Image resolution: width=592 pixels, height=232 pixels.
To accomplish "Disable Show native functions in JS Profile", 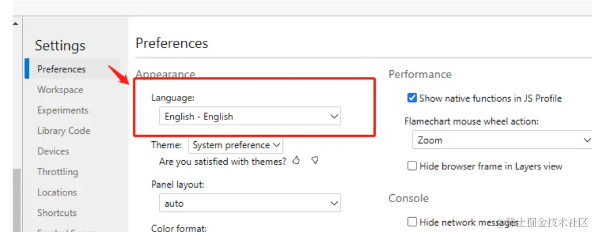I will [x=412, y=98].
